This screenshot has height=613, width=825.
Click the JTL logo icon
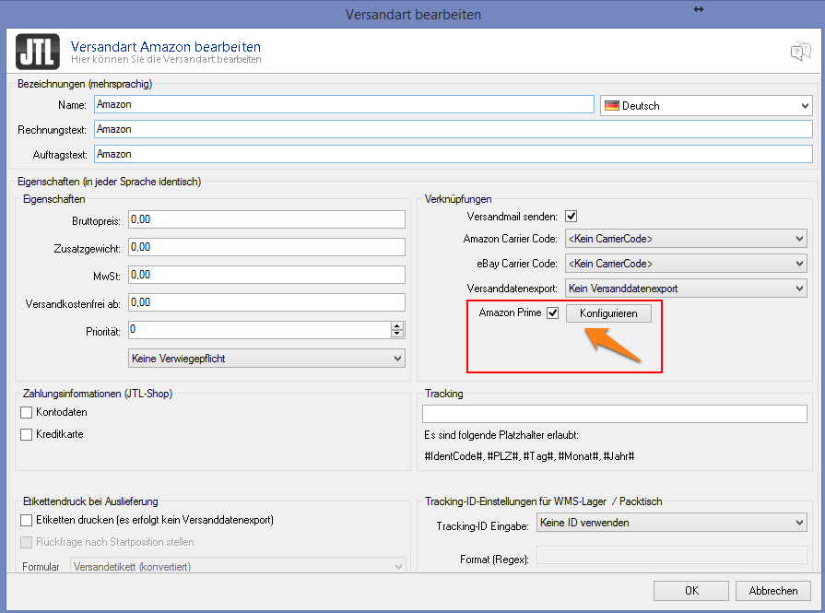(x=38, y=52)
